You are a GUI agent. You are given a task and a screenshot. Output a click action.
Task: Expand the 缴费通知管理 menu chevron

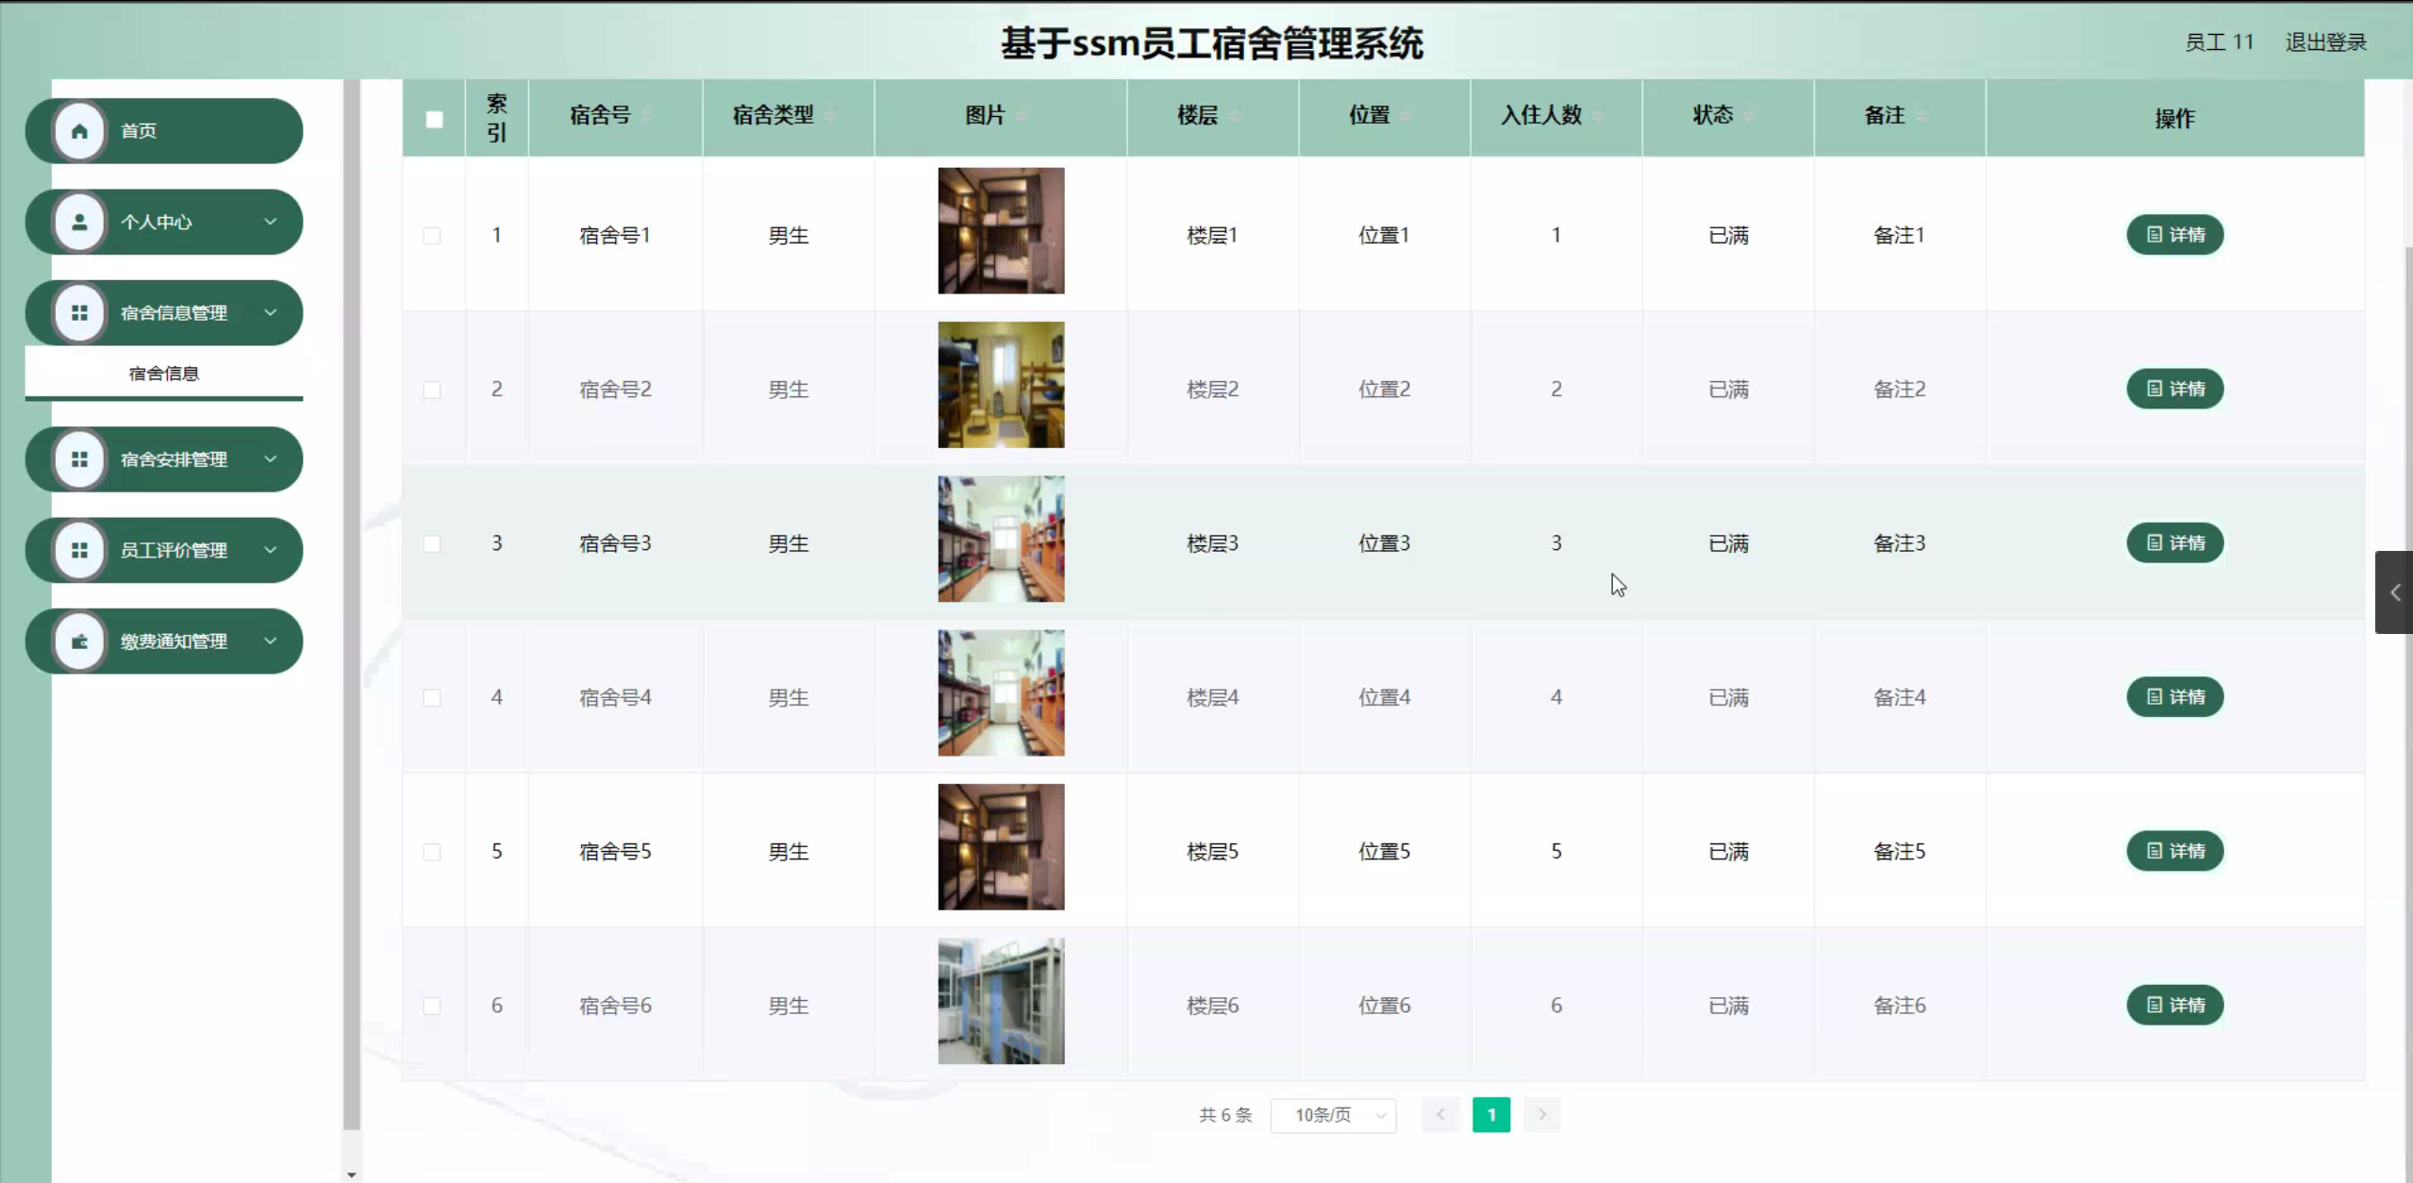tap(271, 641)
